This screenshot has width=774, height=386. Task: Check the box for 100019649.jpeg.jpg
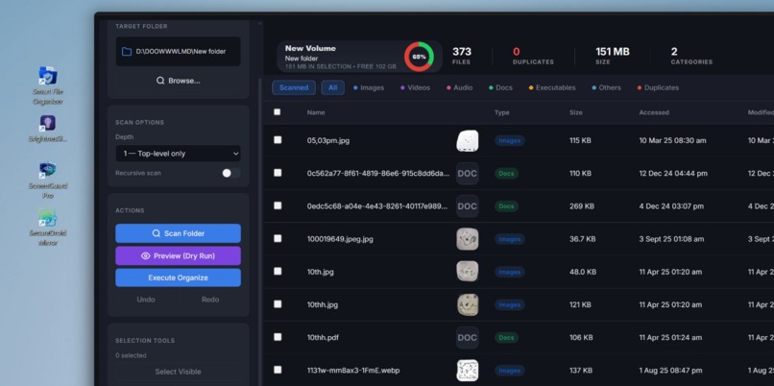pos(278,238)
